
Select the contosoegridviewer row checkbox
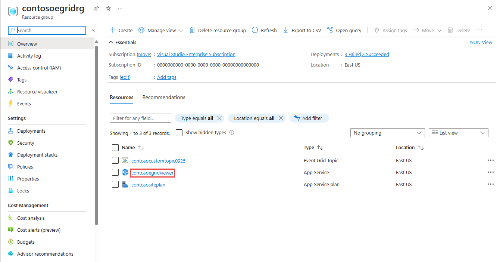115,172
